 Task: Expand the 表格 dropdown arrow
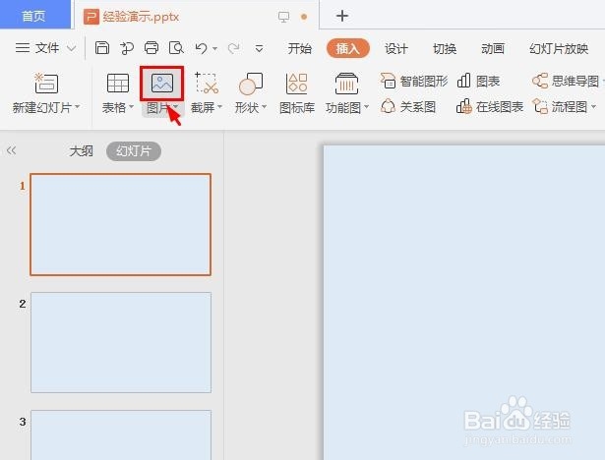tap(131, 107)
